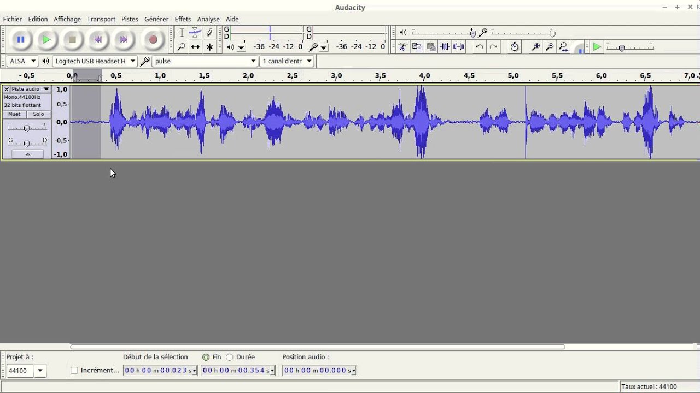Click the Fit Selection zoom icon

[x=563, y=47]
